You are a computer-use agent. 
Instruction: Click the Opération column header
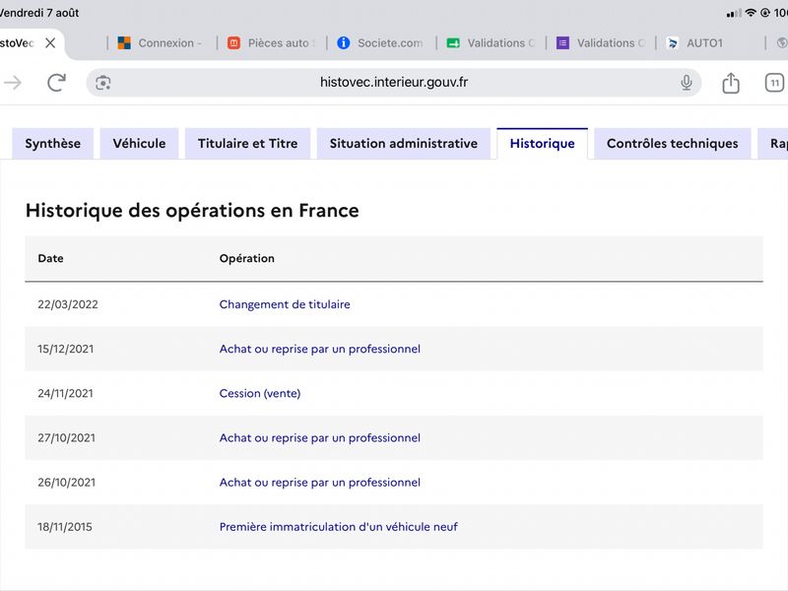(247, 258)
